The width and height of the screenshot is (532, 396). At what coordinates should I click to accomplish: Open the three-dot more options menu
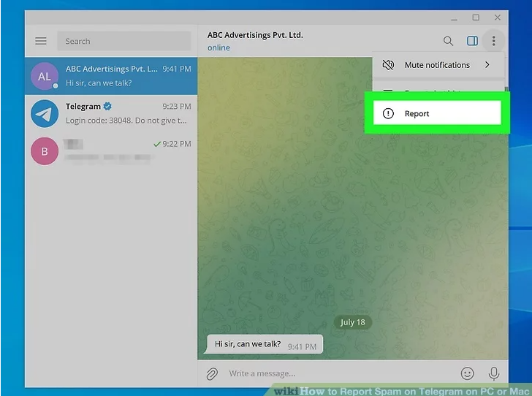click(494, 41)
